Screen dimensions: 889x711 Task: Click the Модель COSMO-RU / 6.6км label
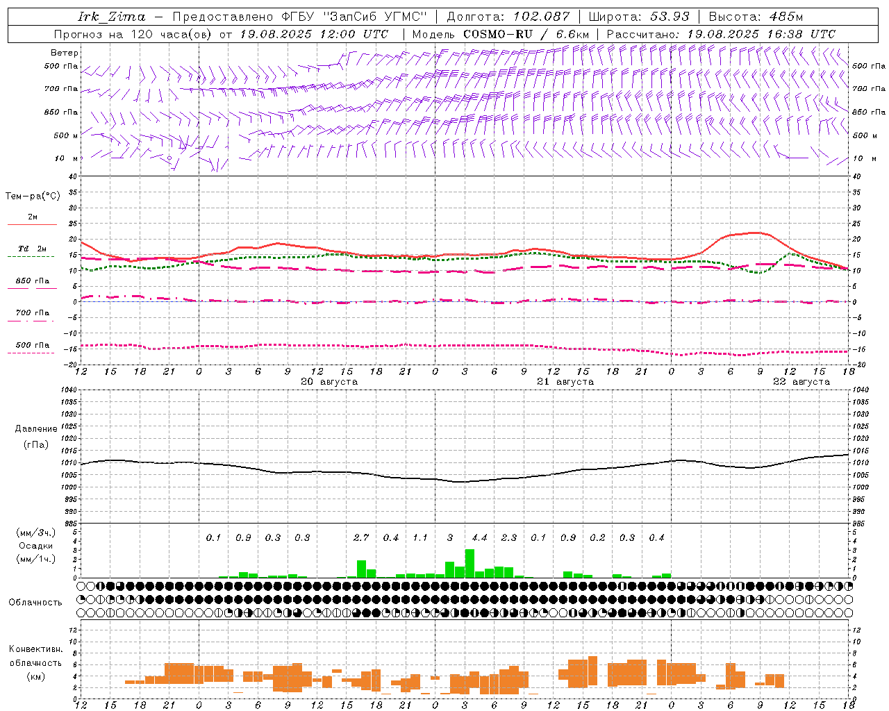pyautogui.click(x=501, y=34)
